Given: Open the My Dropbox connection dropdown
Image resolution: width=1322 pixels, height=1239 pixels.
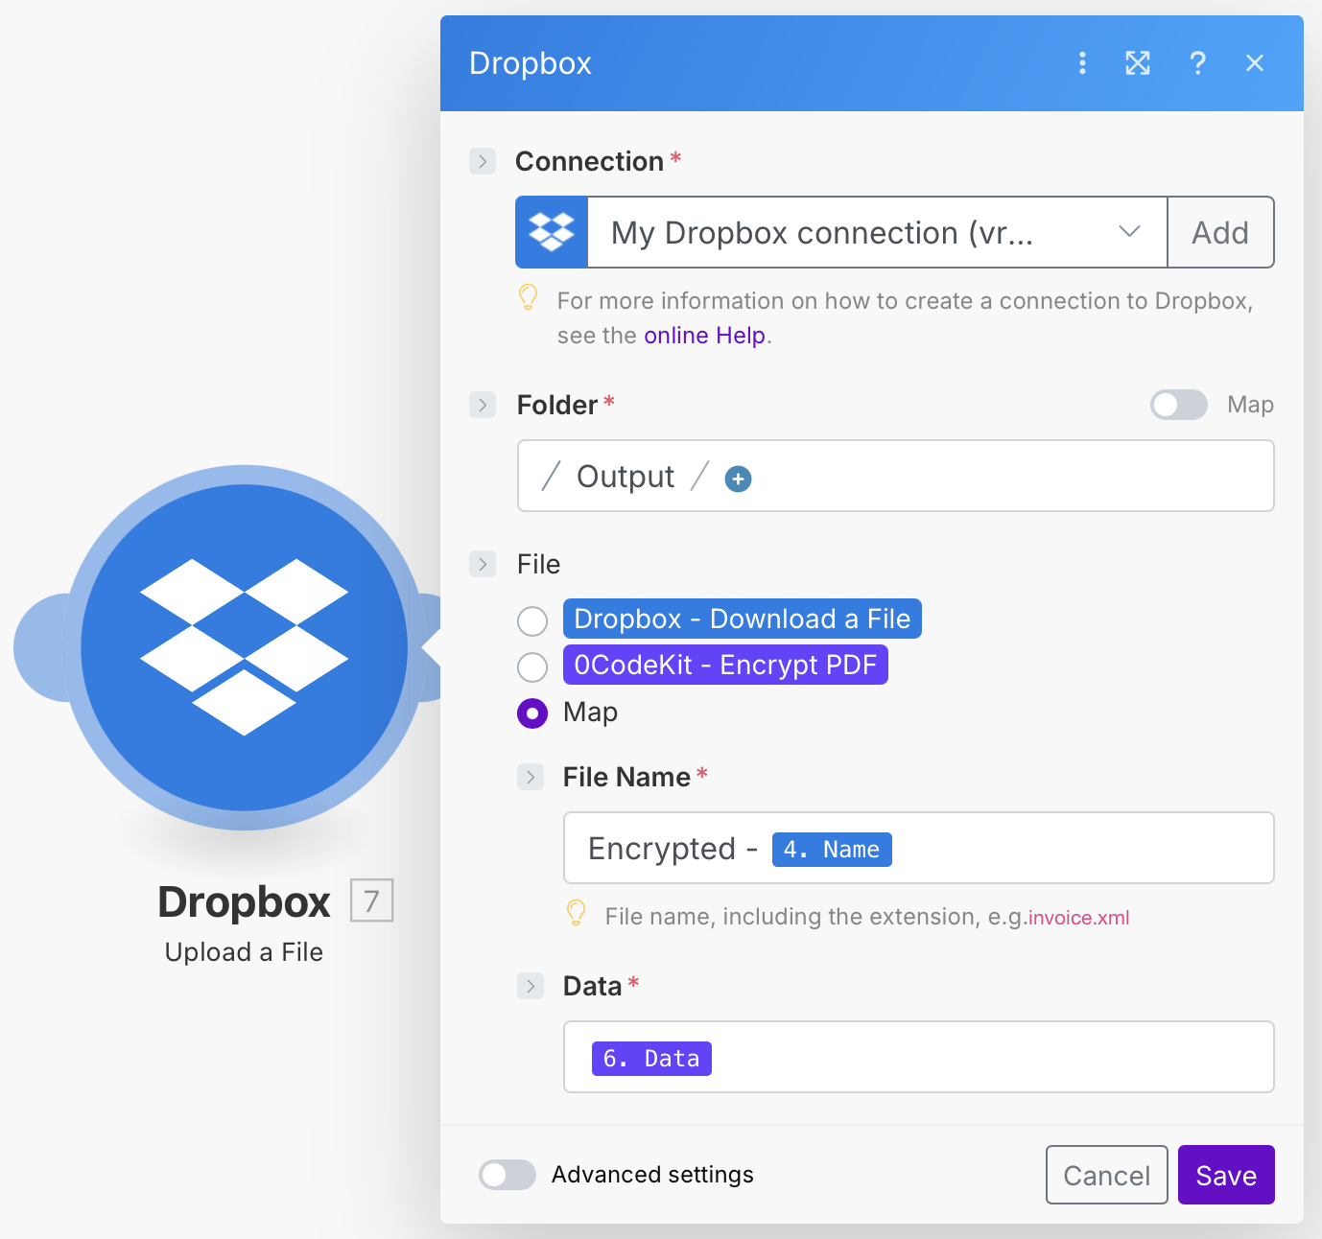Looking at the screenshot, I should pyautogui.click(x=877, y=232).
